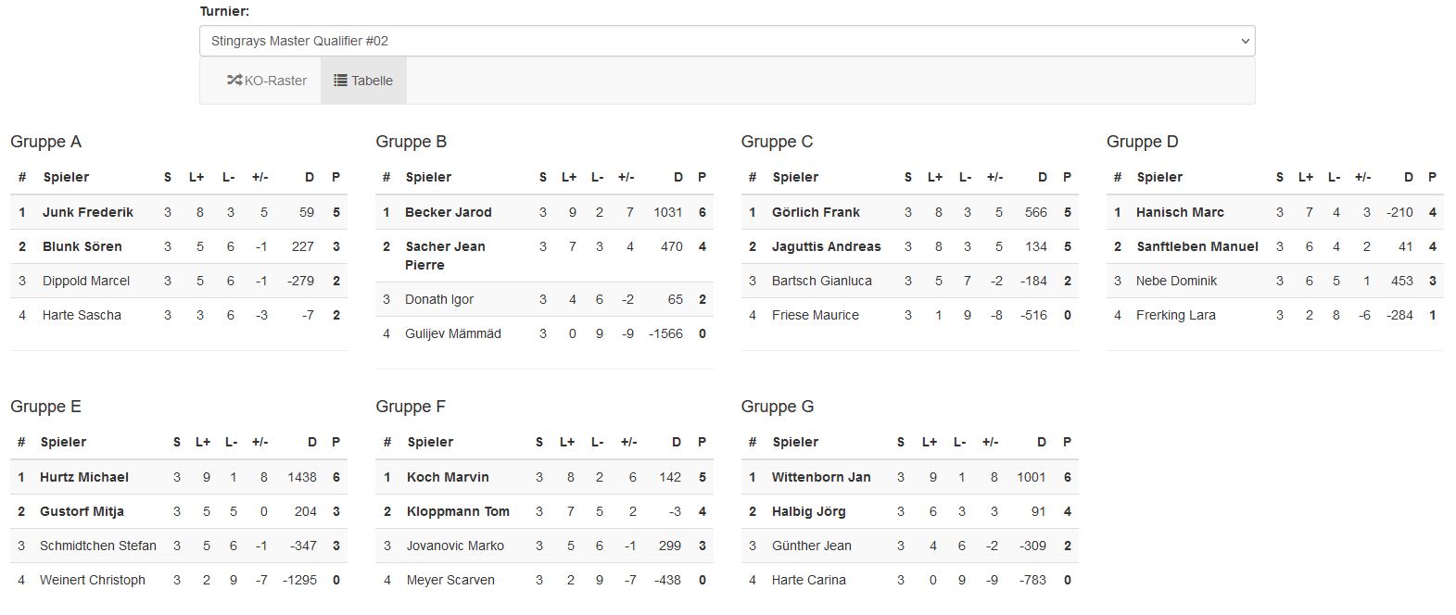The width and height of the screenshot is (1456, 615).
Task: Switch to the KO-Raster tab
Action: coord(267,81)
